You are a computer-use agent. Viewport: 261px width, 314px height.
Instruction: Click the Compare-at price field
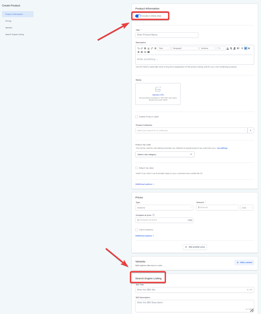point(164,220)
